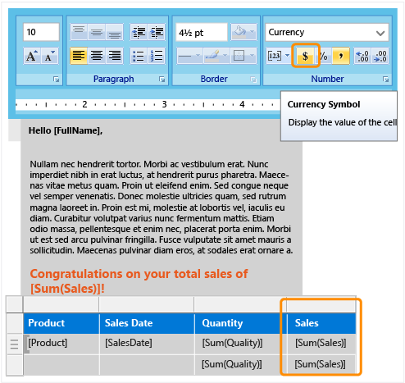Open the Font group dialog launcher
The image size is (405, 383).
(x=57, y=80)
